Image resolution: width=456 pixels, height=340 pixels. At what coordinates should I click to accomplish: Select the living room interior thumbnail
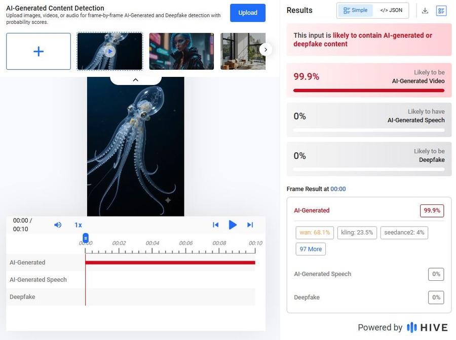click(x=243, y=52)
